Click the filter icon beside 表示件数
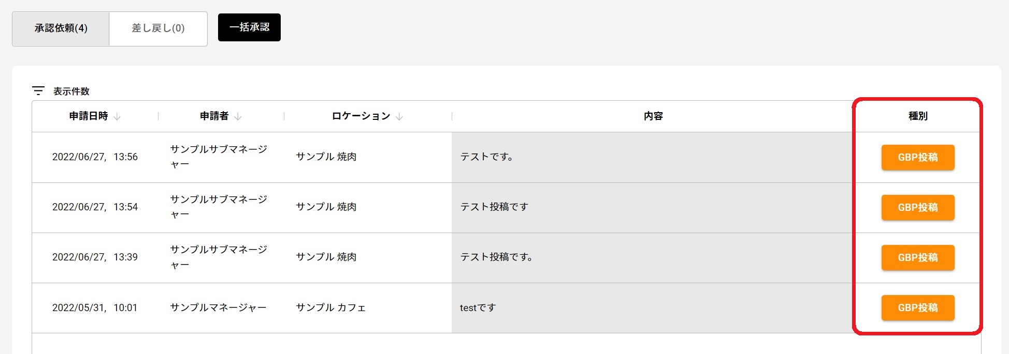 38,91
